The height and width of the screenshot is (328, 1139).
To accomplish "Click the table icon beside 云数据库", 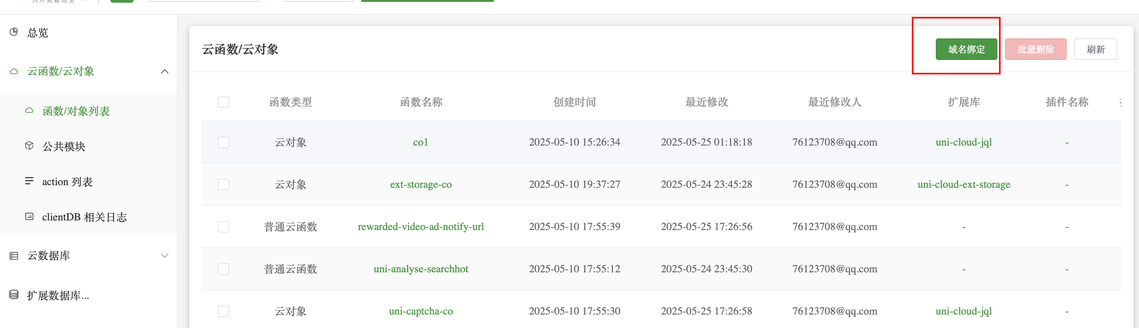I will [x=14, y=255].
